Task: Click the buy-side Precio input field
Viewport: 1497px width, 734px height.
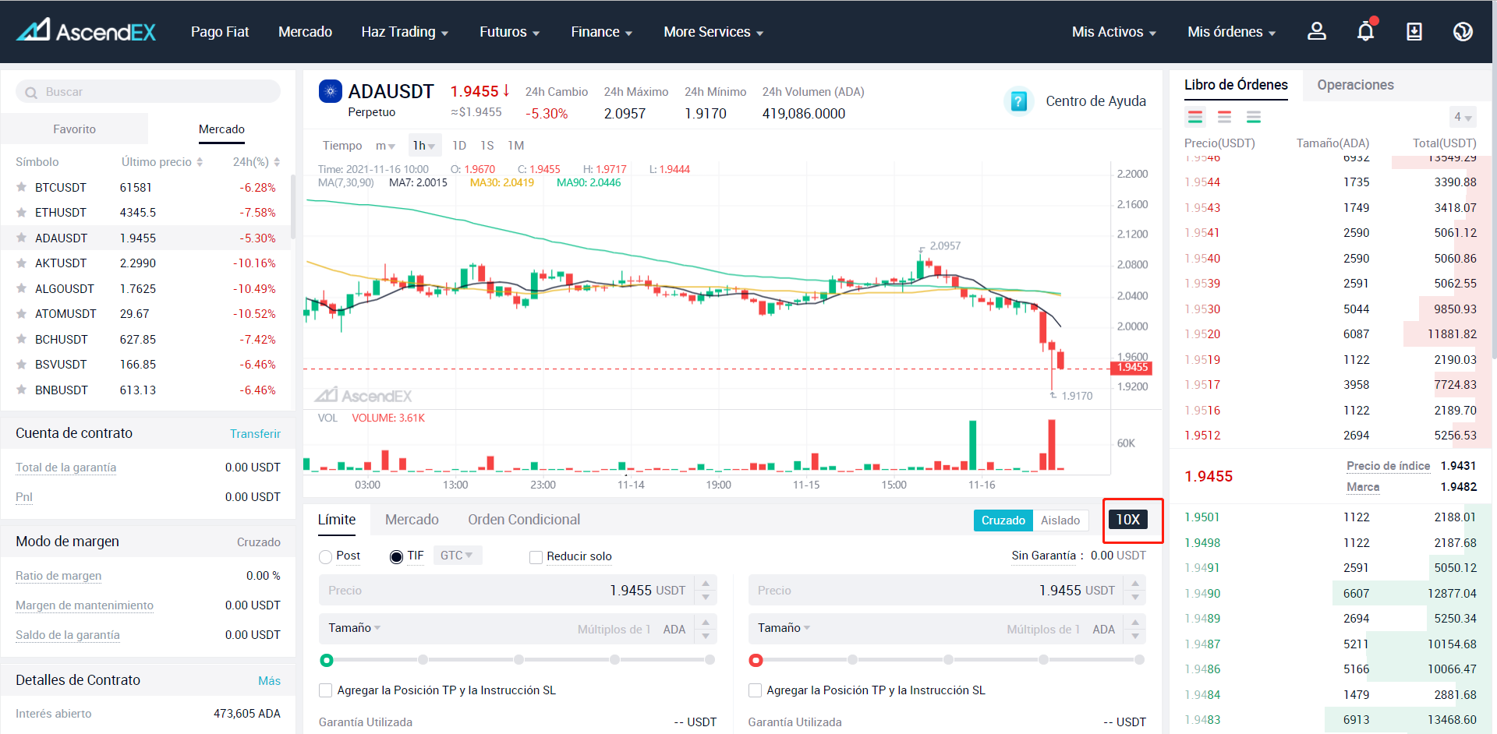Action: point(507,590)
